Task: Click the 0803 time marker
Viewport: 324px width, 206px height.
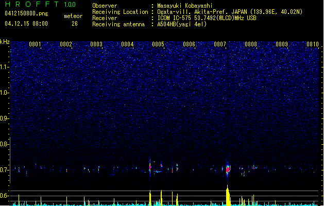Action: pyautogui.click(x=96, y=44)
